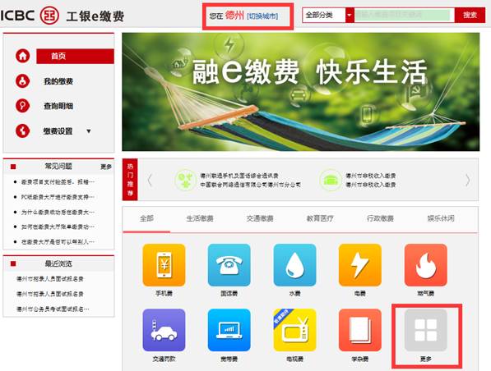Focus the search keyword input field

coord(405,15)
